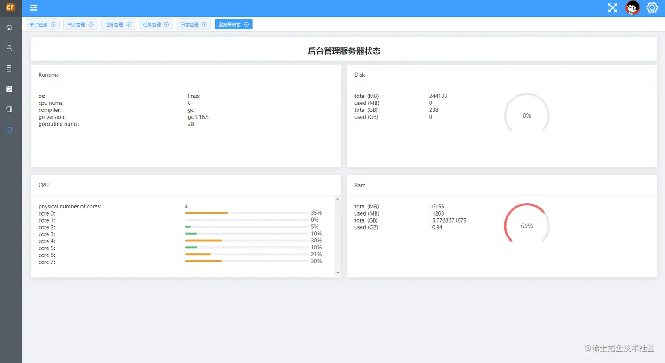Collapse the sidebar with the hamburger icon
Image resolution: width=665 pixels, height=363 pixels.
coord(34,7)
